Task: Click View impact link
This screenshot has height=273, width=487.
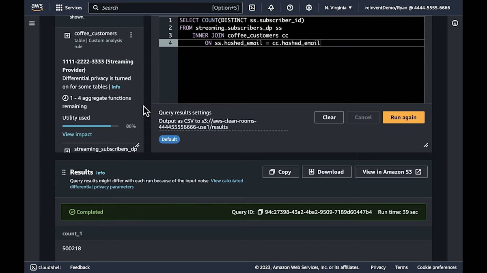Action: [77, 134]
